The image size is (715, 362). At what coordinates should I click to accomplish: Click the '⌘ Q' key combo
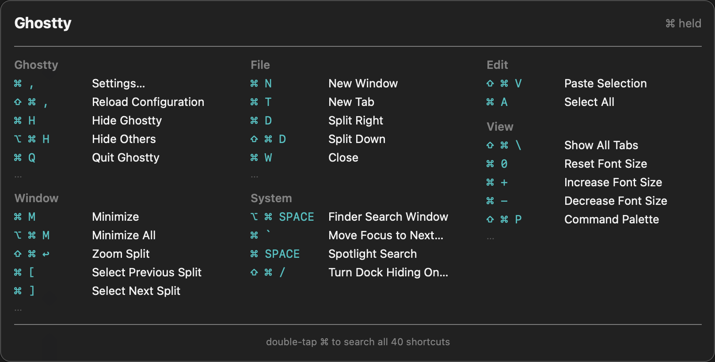25,158
